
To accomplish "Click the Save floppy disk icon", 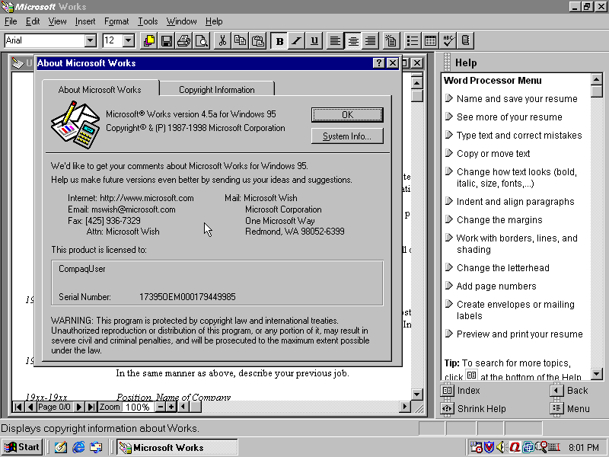I will [167, 40].
